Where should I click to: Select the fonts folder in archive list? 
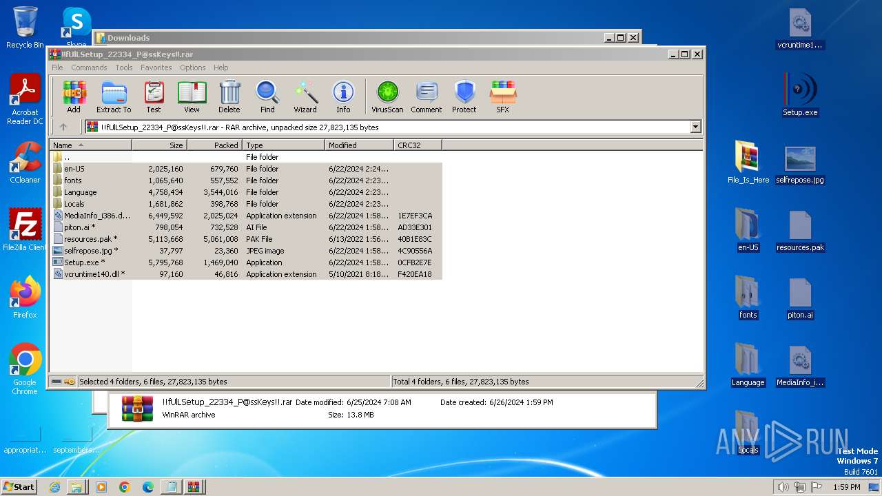pyautogui.click(x=246, y=180)
